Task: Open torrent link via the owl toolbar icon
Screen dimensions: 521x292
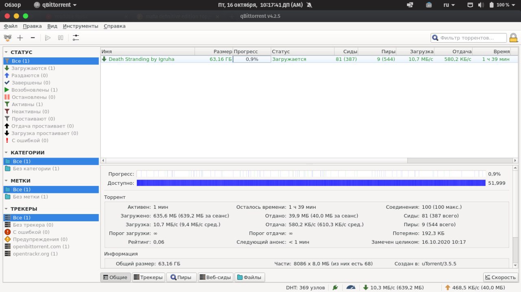Action: [x=8, y=38]
